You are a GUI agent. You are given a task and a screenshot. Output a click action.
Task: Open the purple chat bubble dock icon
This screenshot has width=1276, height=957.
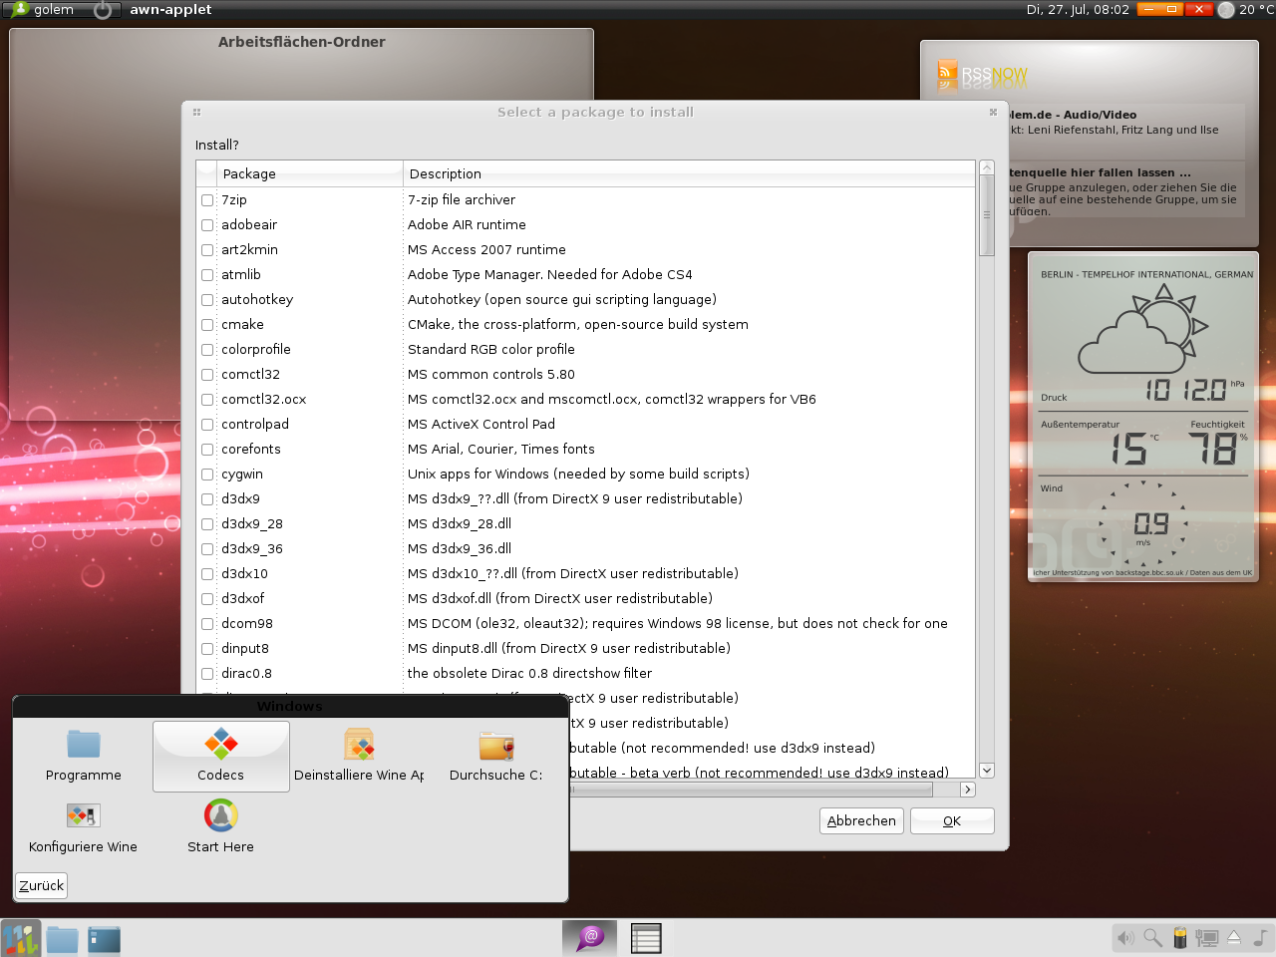(590, 937)
